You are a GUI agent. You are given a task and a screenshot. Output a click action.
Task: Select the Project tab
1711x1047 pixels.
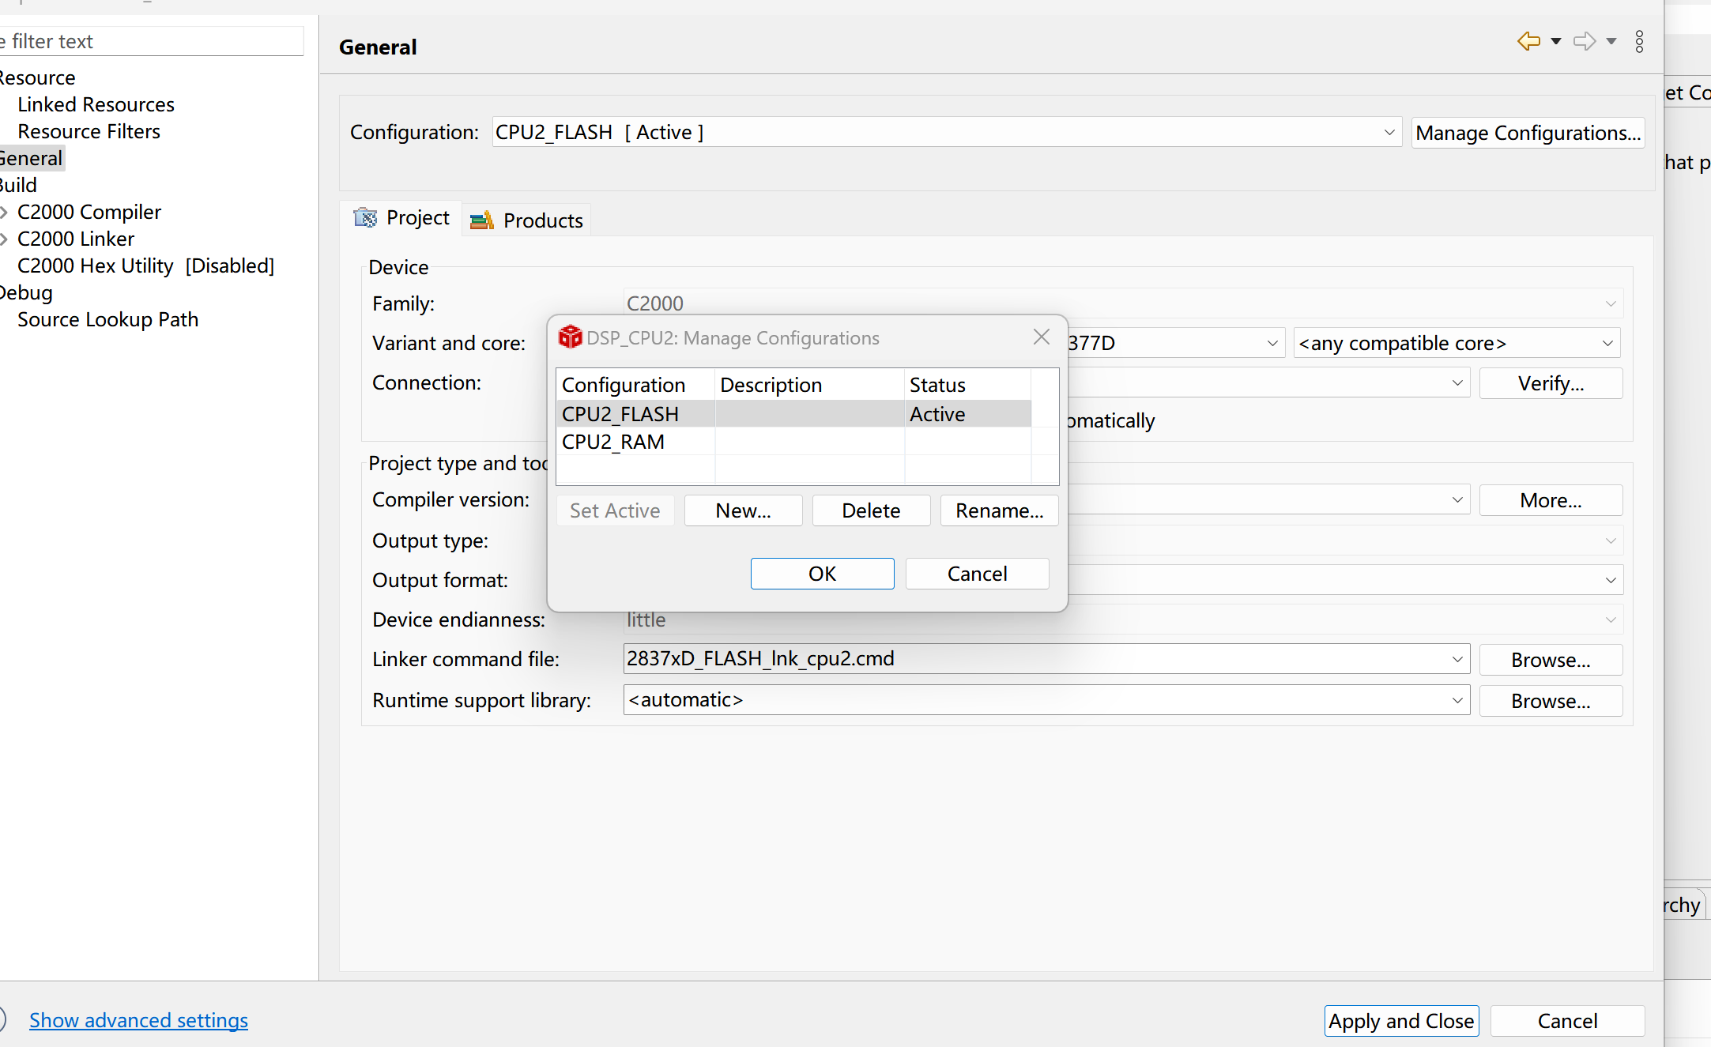coord(402,218)
